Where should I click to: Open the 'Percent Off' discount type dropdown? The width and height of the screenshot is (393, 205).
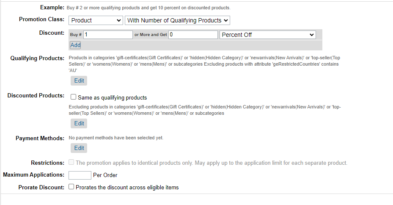point(267,35)
